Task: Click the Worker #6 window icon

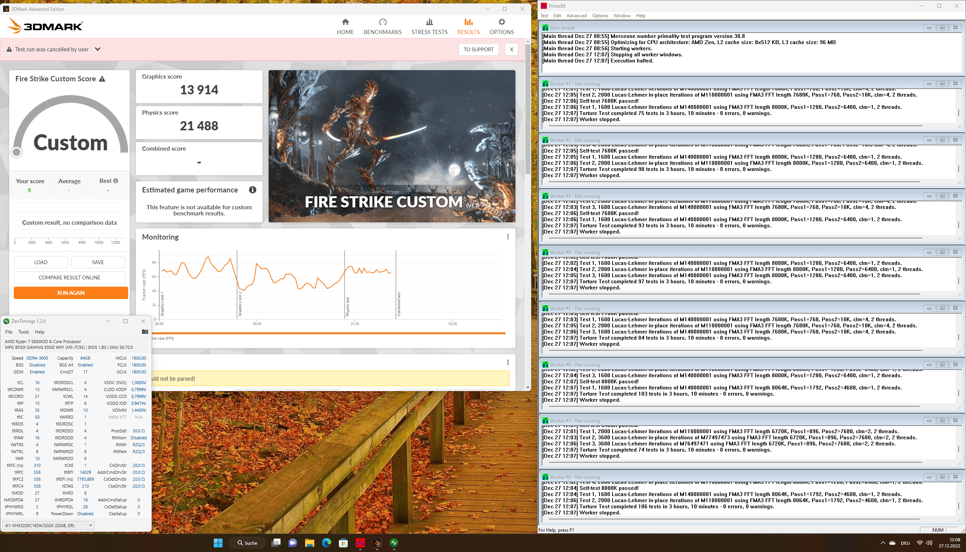Action: tap(545, 365)
